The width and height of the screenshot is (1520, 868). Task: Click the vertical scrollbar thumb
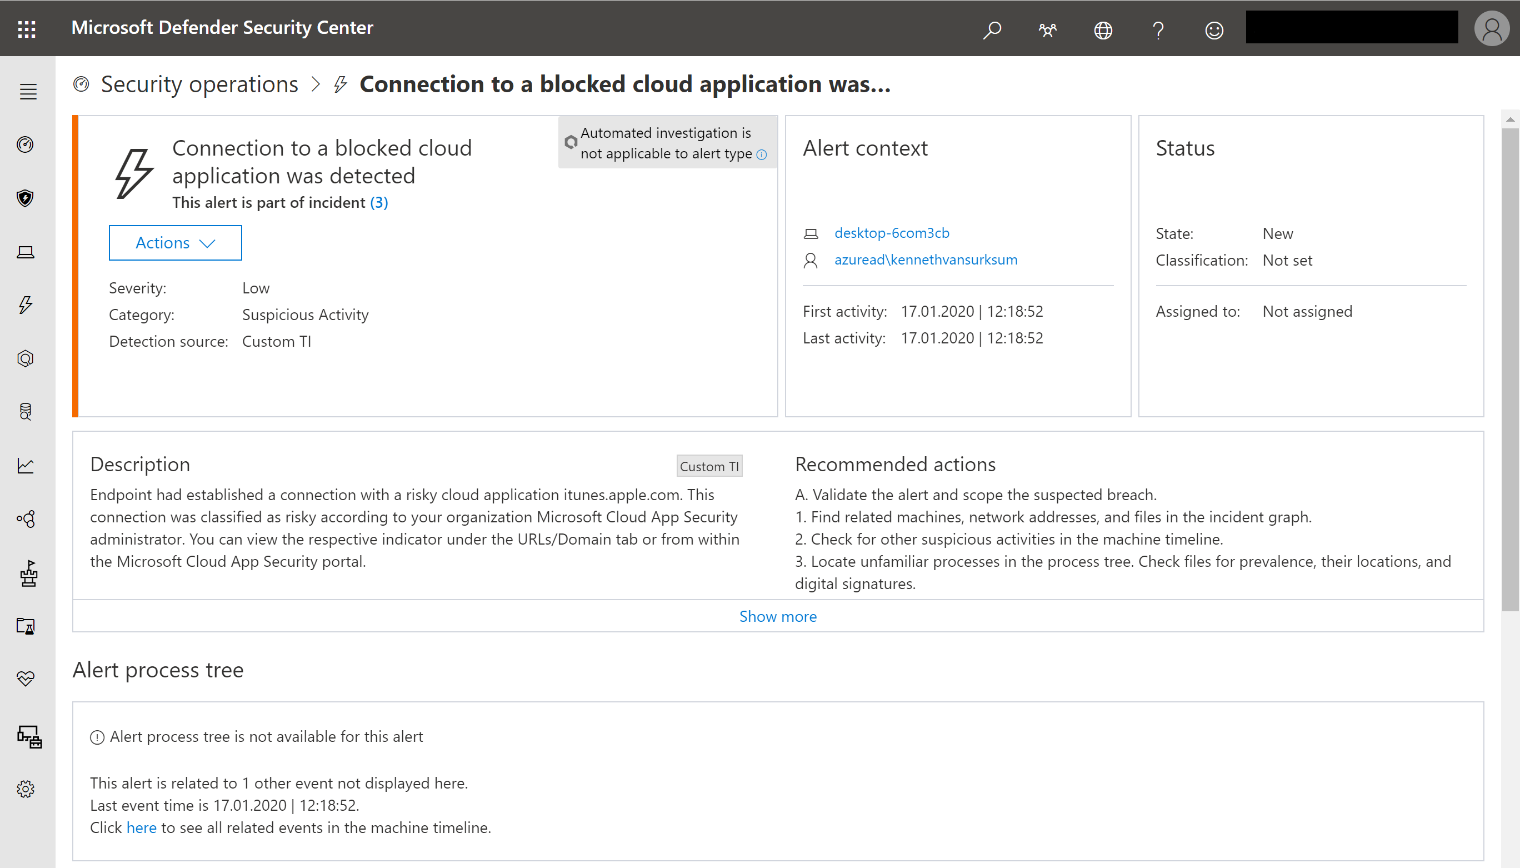coord(1510,370)
